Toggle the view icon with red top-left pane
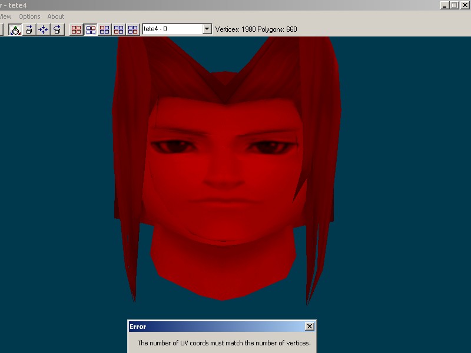Screen dimensions: 471x353 pyautogui.click(x=105, y=29)
